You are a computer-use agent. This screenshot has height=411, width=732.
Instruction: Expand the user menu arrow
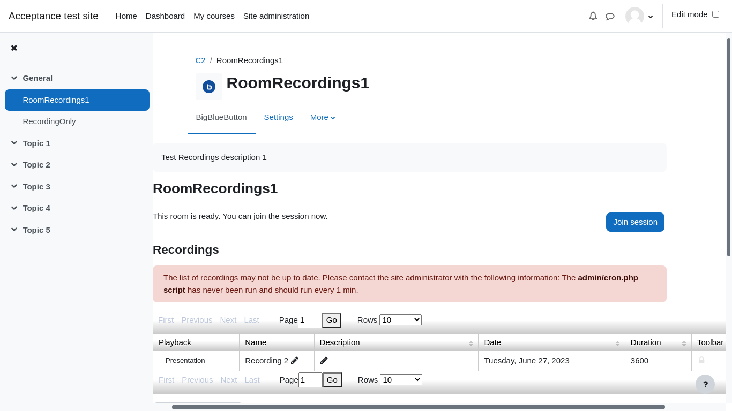tap(651, 17)
